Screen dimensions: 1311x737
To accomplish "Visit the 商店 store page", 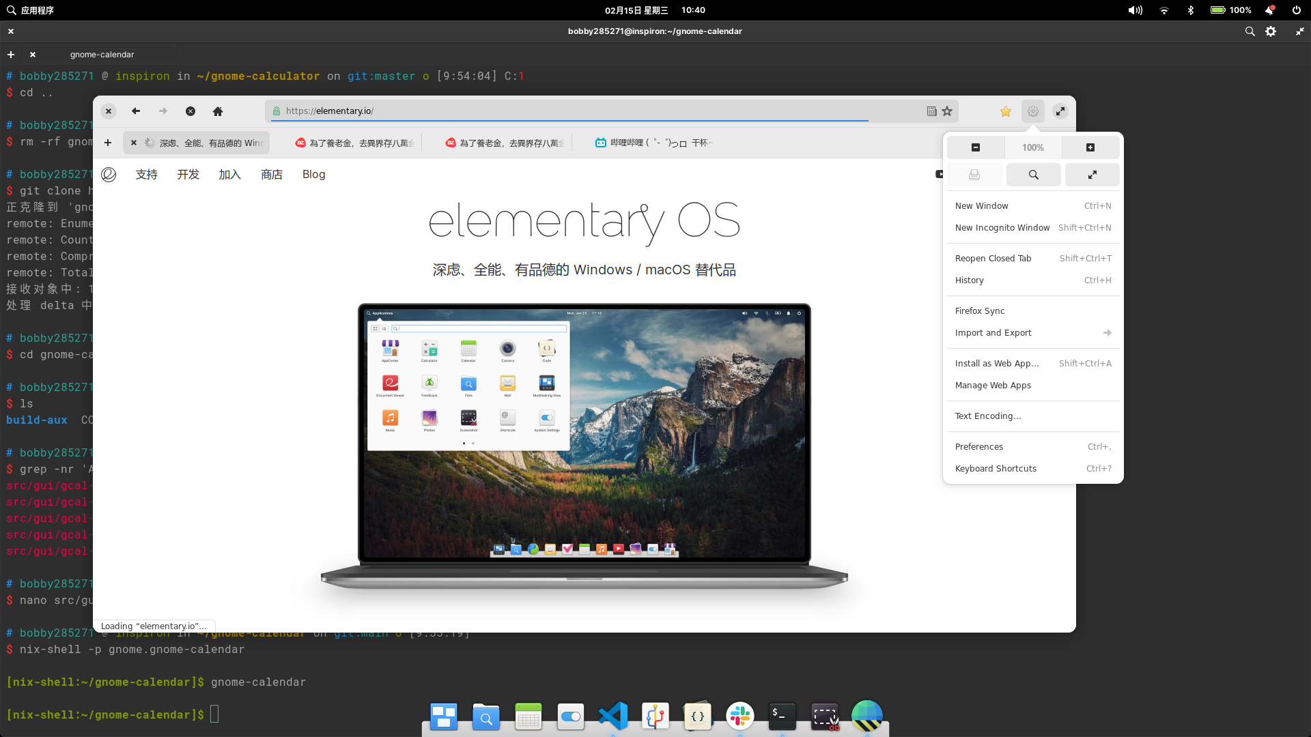I will [x=272, y=174].
